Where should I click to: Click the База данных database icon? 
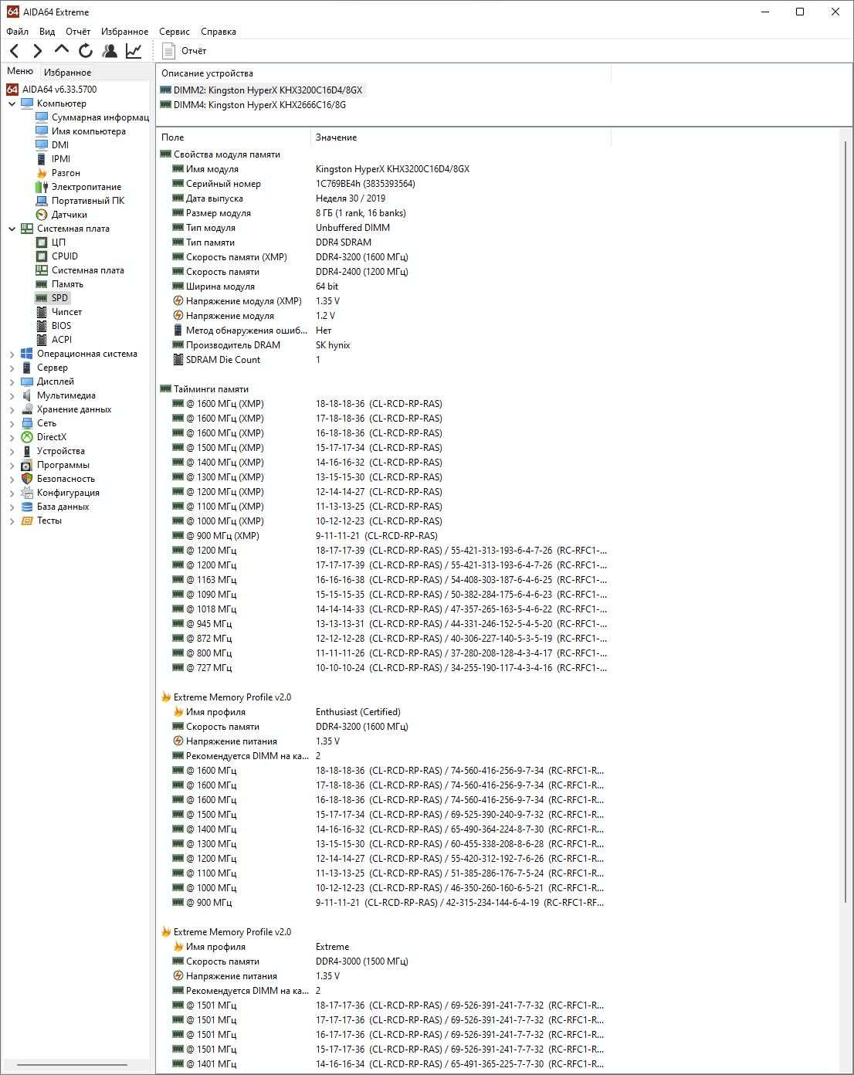click(x=27, y=507)
